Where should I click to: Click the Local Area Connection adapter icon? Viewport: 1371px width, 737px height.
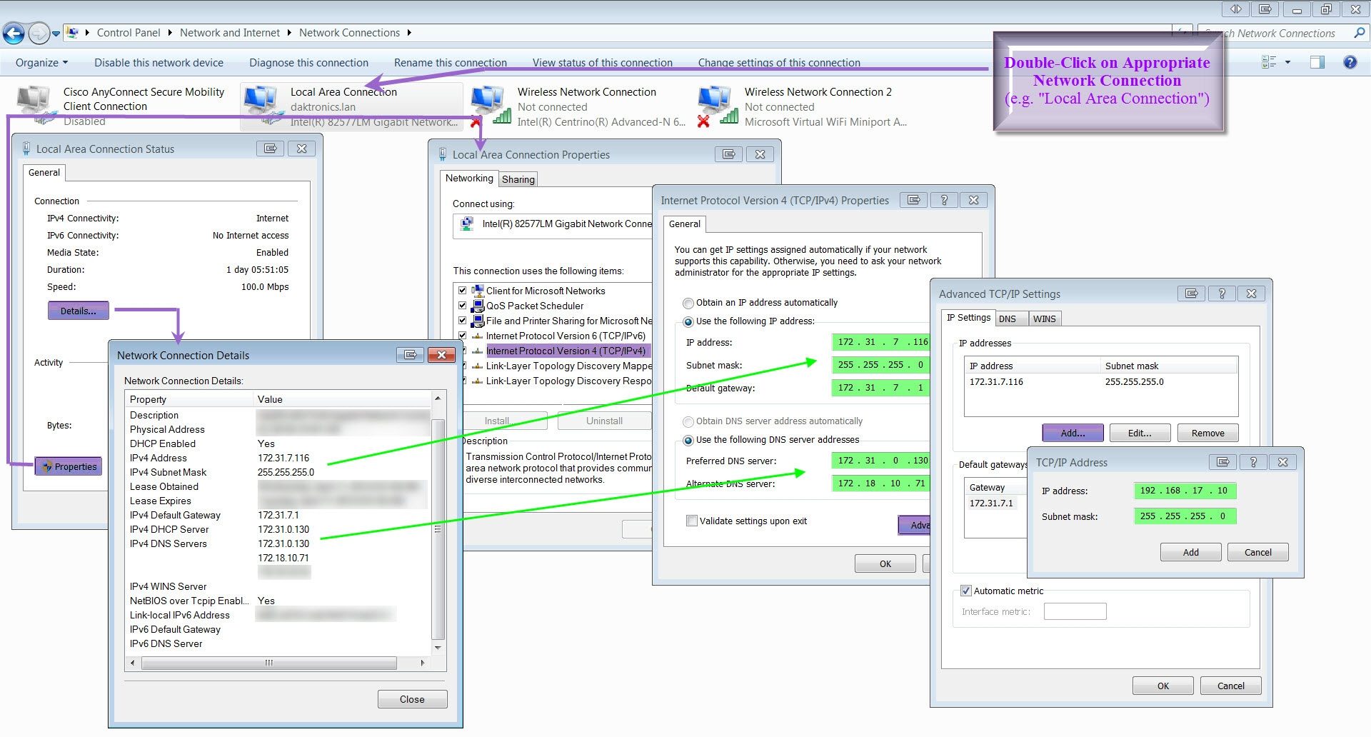coord(262,104)
